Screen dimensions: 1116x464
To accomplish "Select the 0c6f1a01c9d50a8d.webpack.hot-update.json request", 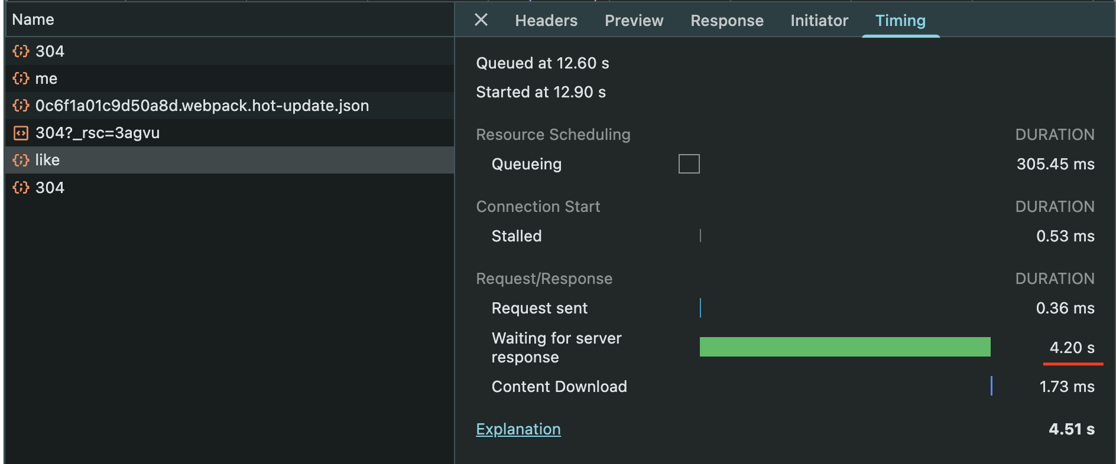I will click(x=202, y=106).
